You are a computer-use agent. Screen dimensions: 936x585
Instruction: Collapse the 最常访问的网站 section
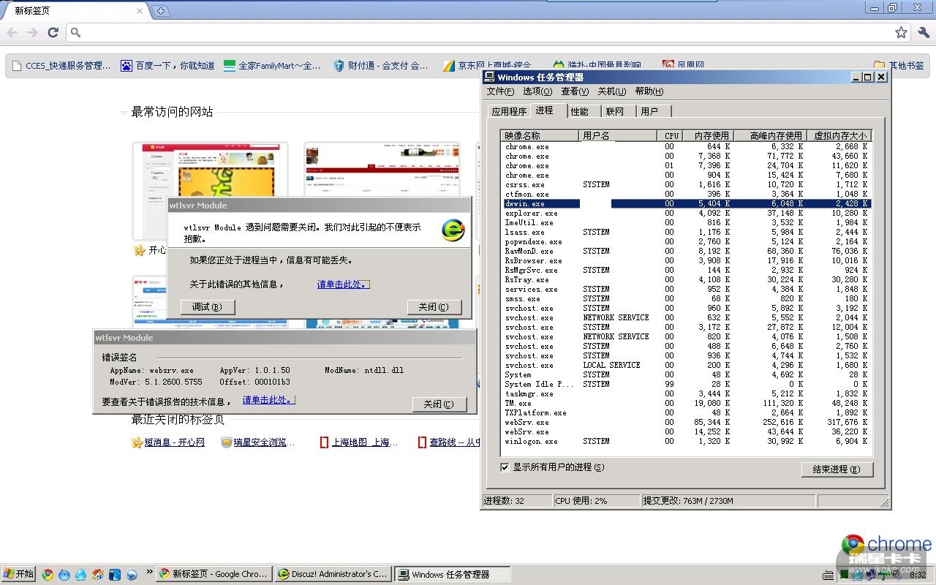pos(124,113)
